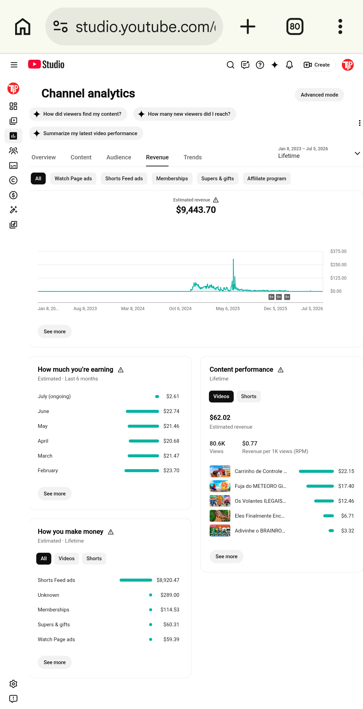Switch to the Audience tab
Viewport: 363px width, 709px height.
coord(119,157)
